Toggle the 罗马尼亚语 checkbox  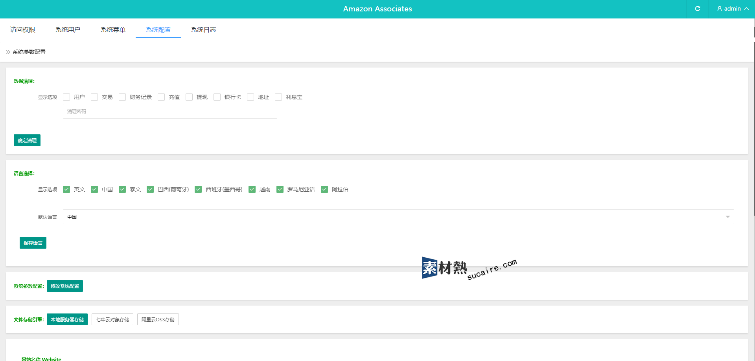coord(280,189)
